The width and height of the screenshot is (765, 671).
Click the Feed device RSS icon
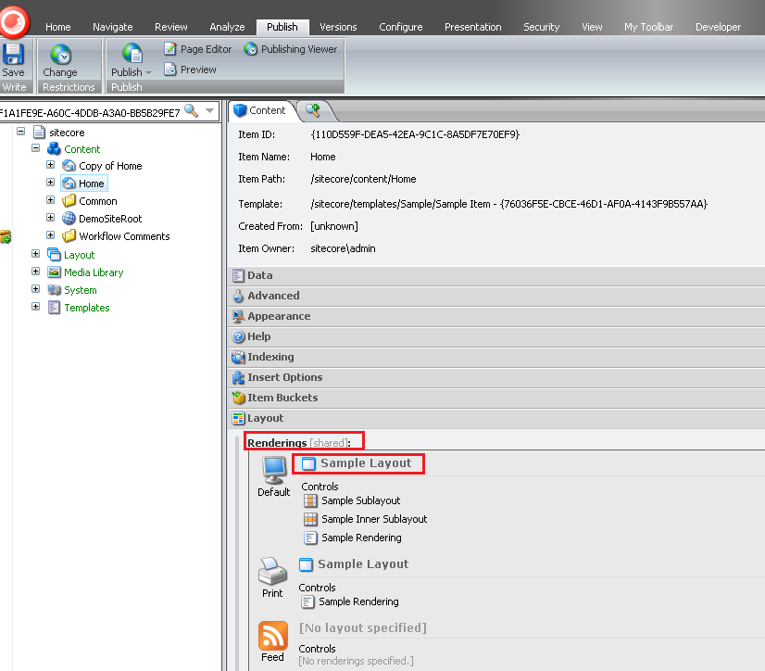[272, 636]
